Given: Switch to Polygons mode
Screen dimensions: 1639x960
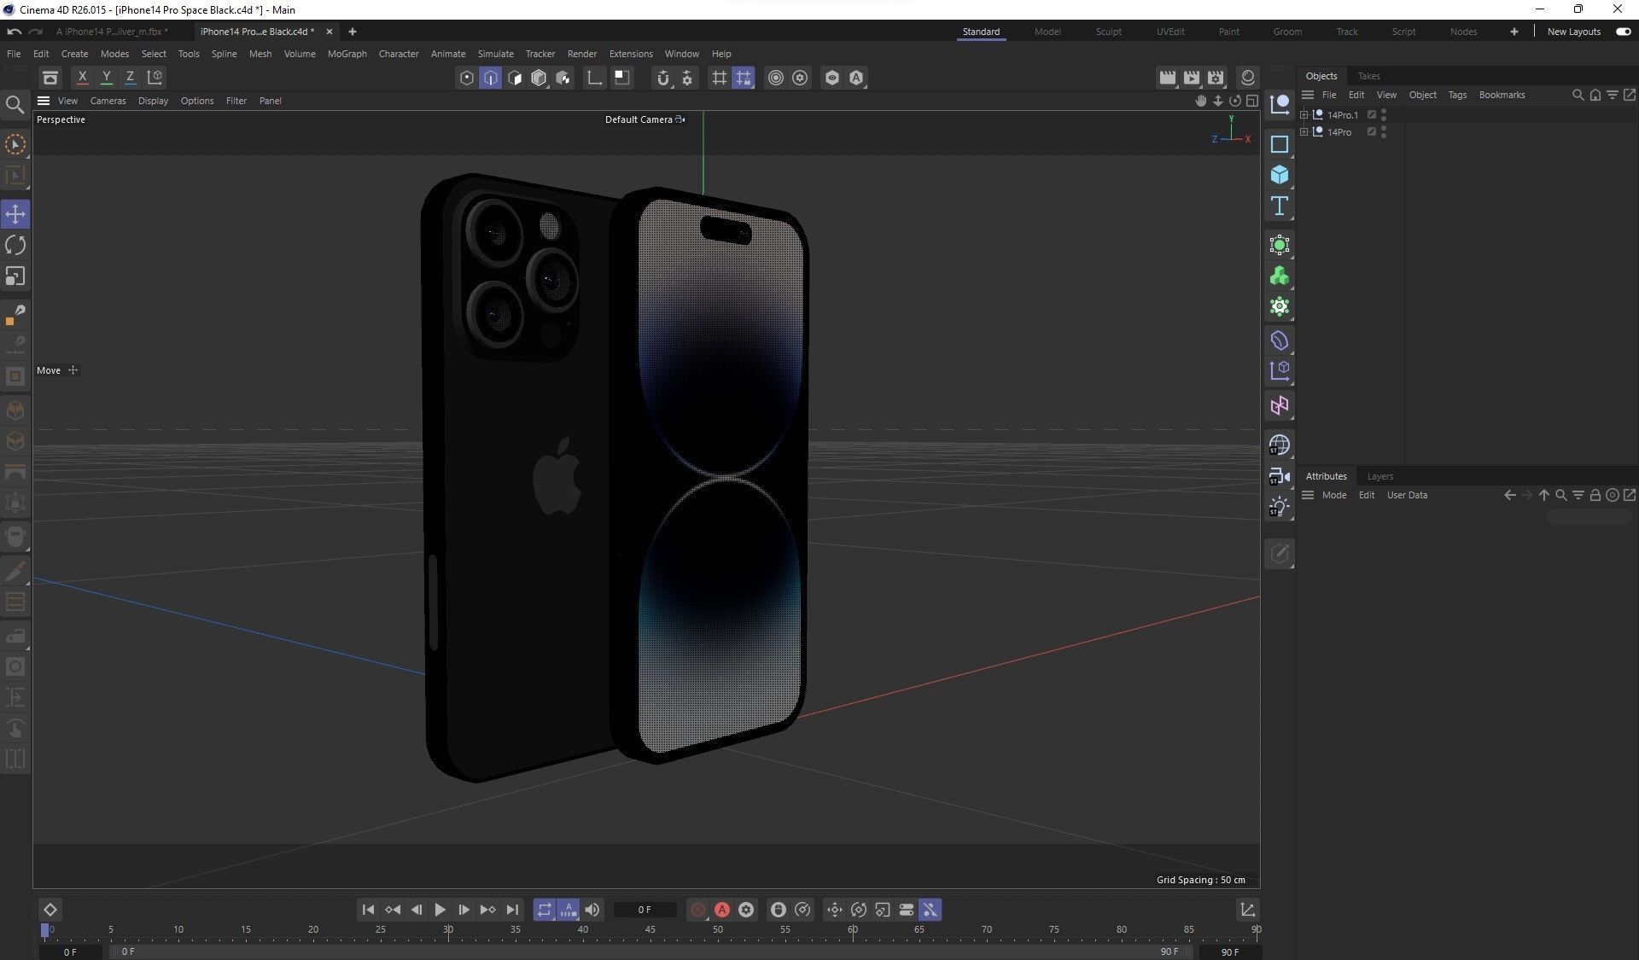Looking at the screenshot, I should click(515, 78).
